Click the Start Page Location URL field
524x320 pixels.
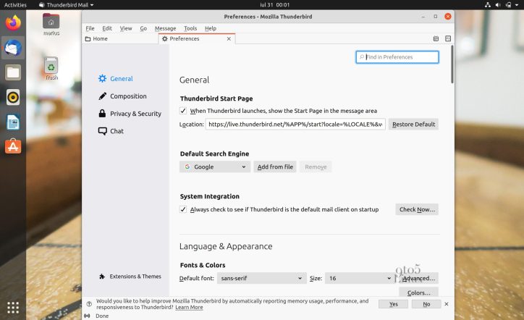295,124
